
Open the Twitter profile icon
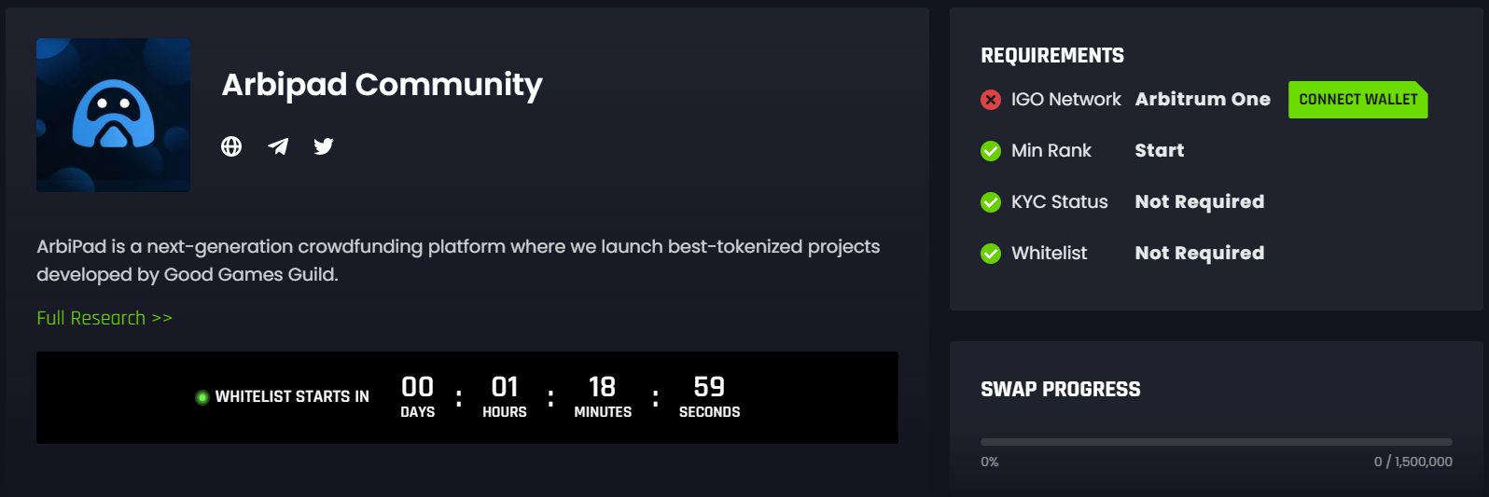tap(324, 146)
